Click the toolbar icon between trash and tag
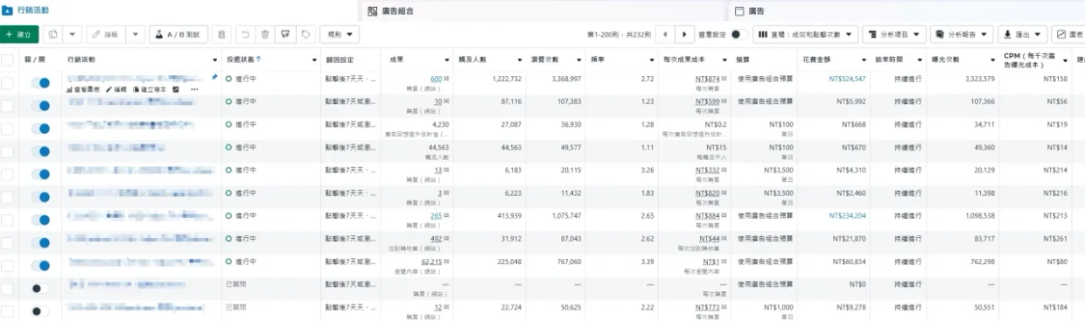 pyautogui.click(x=284, y=34)
